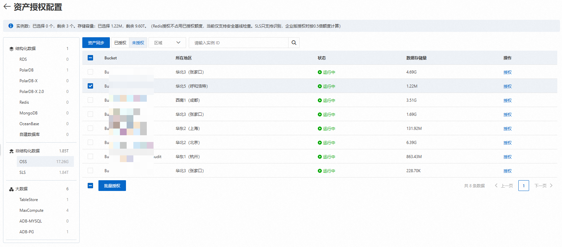Click 授权 for the 6.39G bucket
This screenshot has width=562, height=247.
tap(507, 143)
